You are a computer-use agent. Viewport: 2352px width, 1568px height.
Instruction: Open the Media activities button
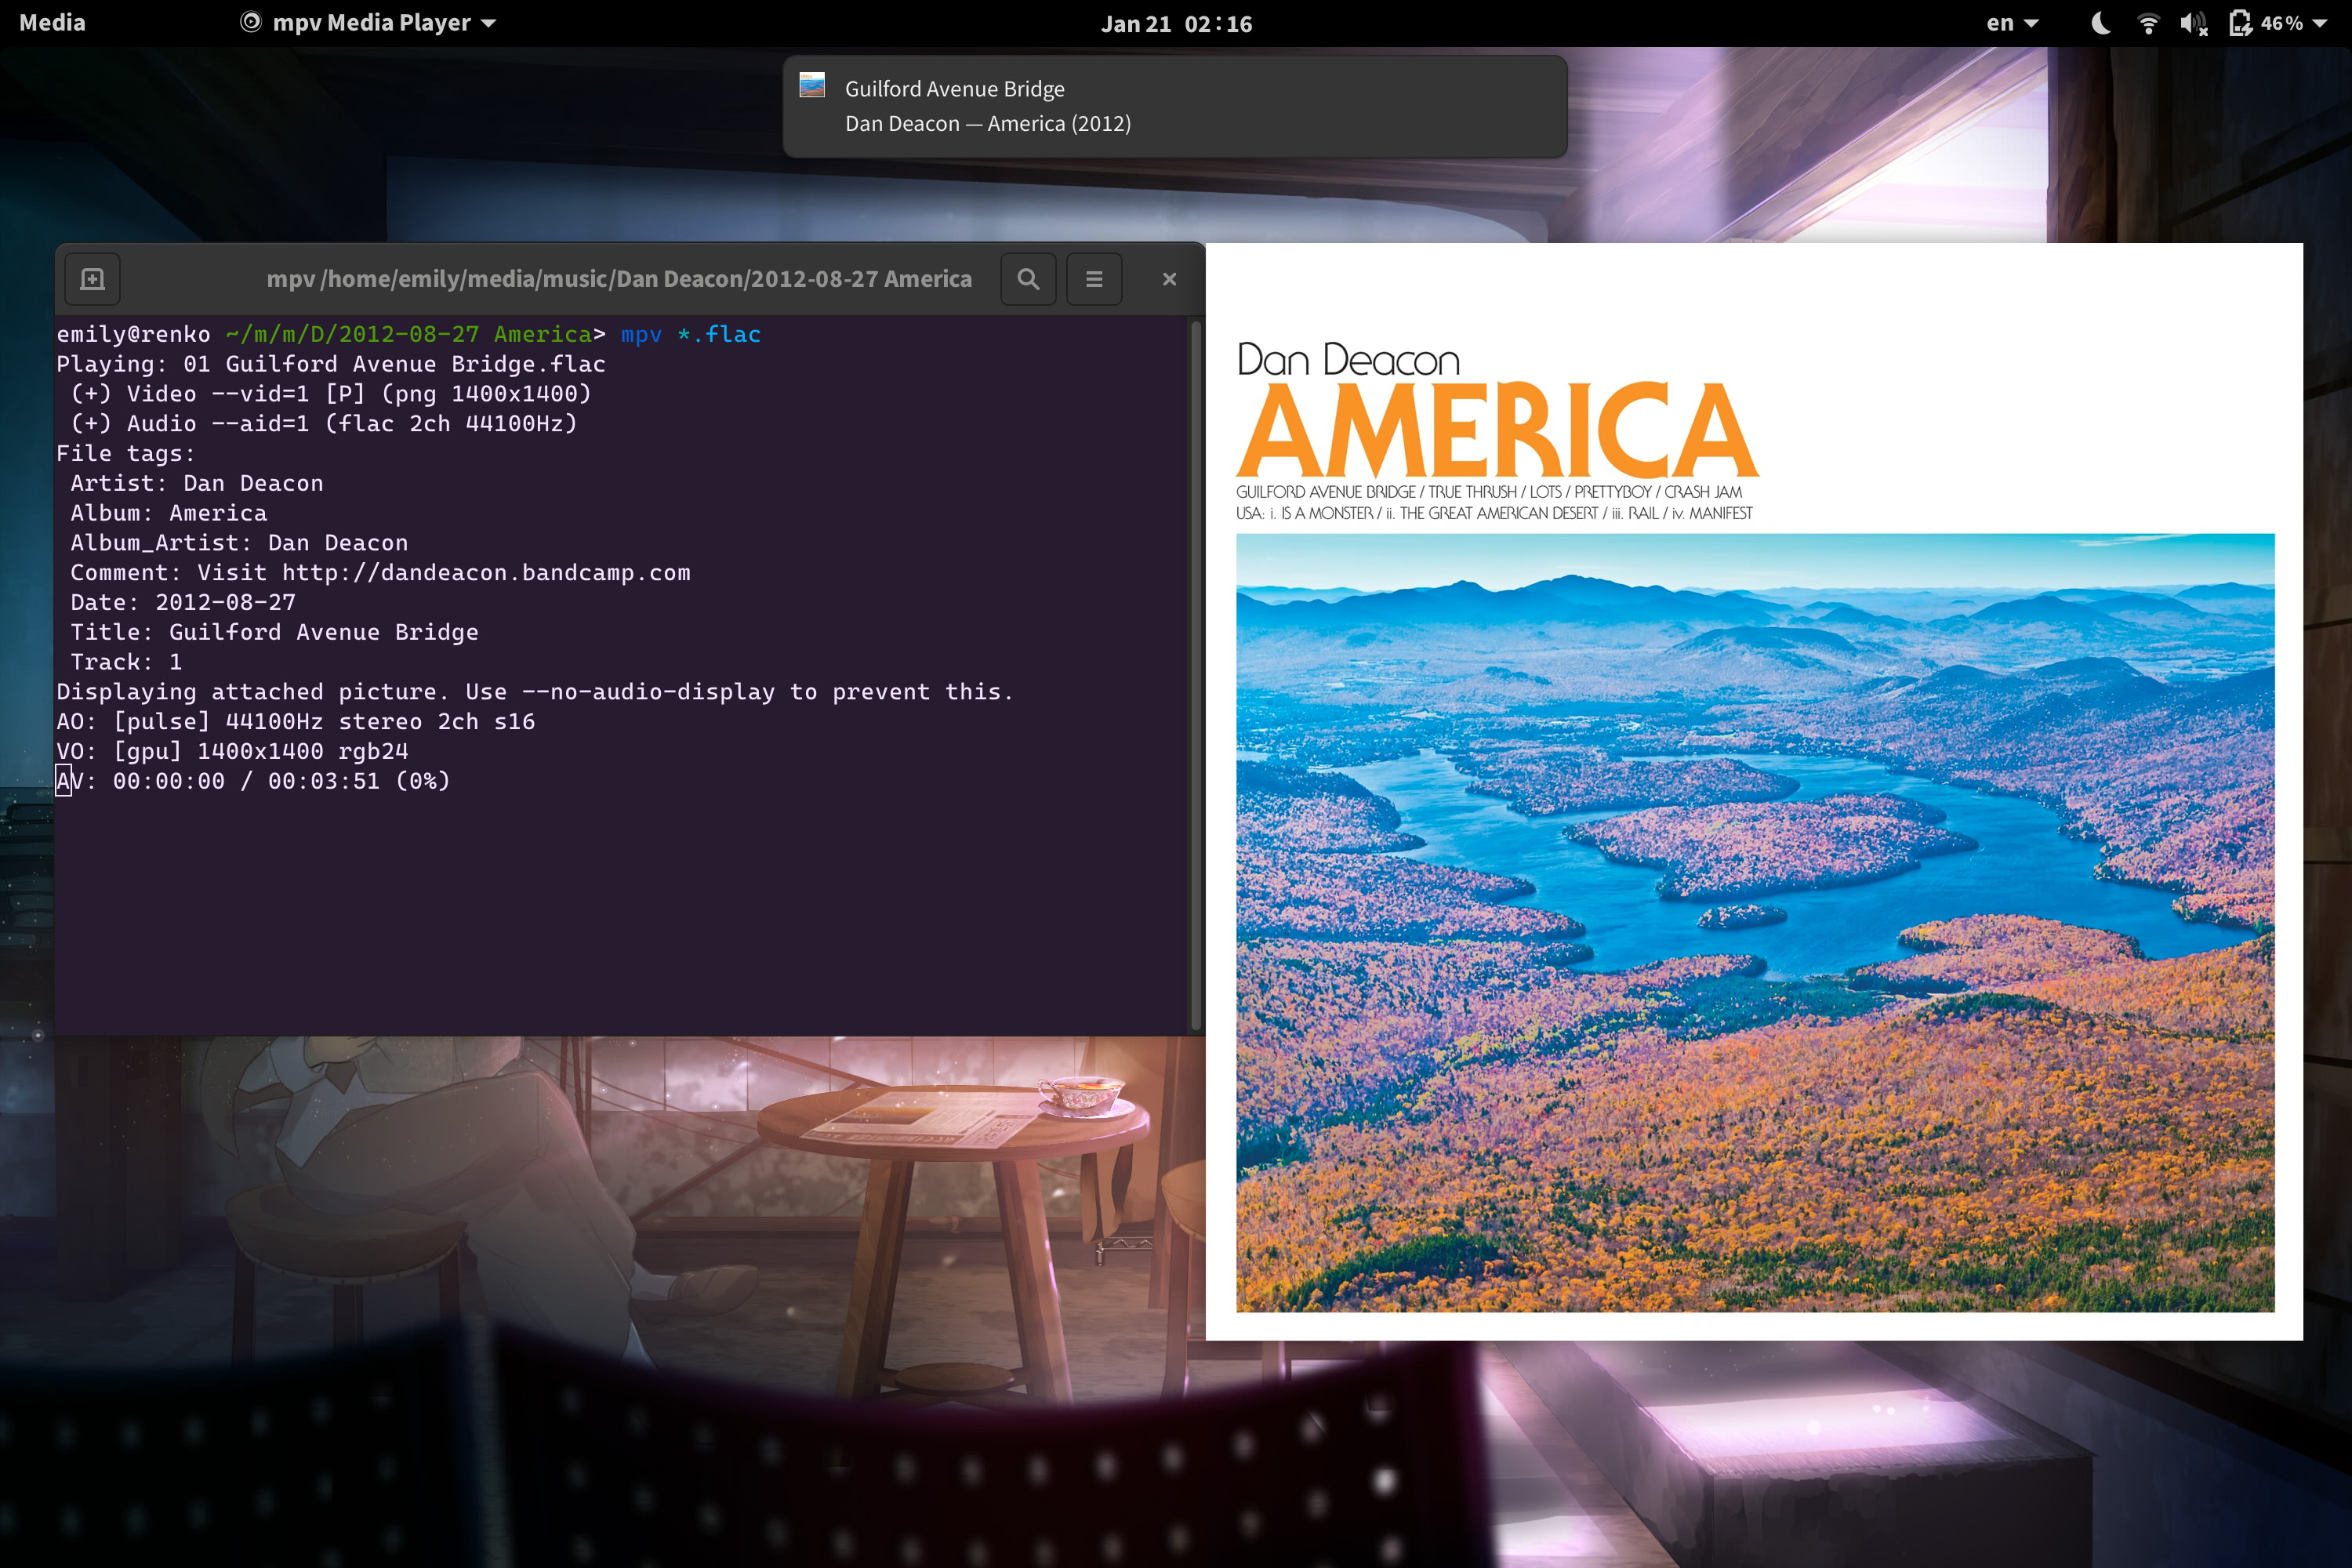coord(52,23)
